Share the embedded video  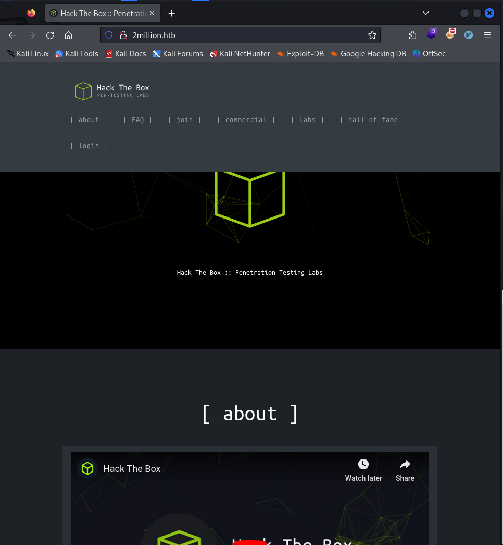click(x=405, y=470)
